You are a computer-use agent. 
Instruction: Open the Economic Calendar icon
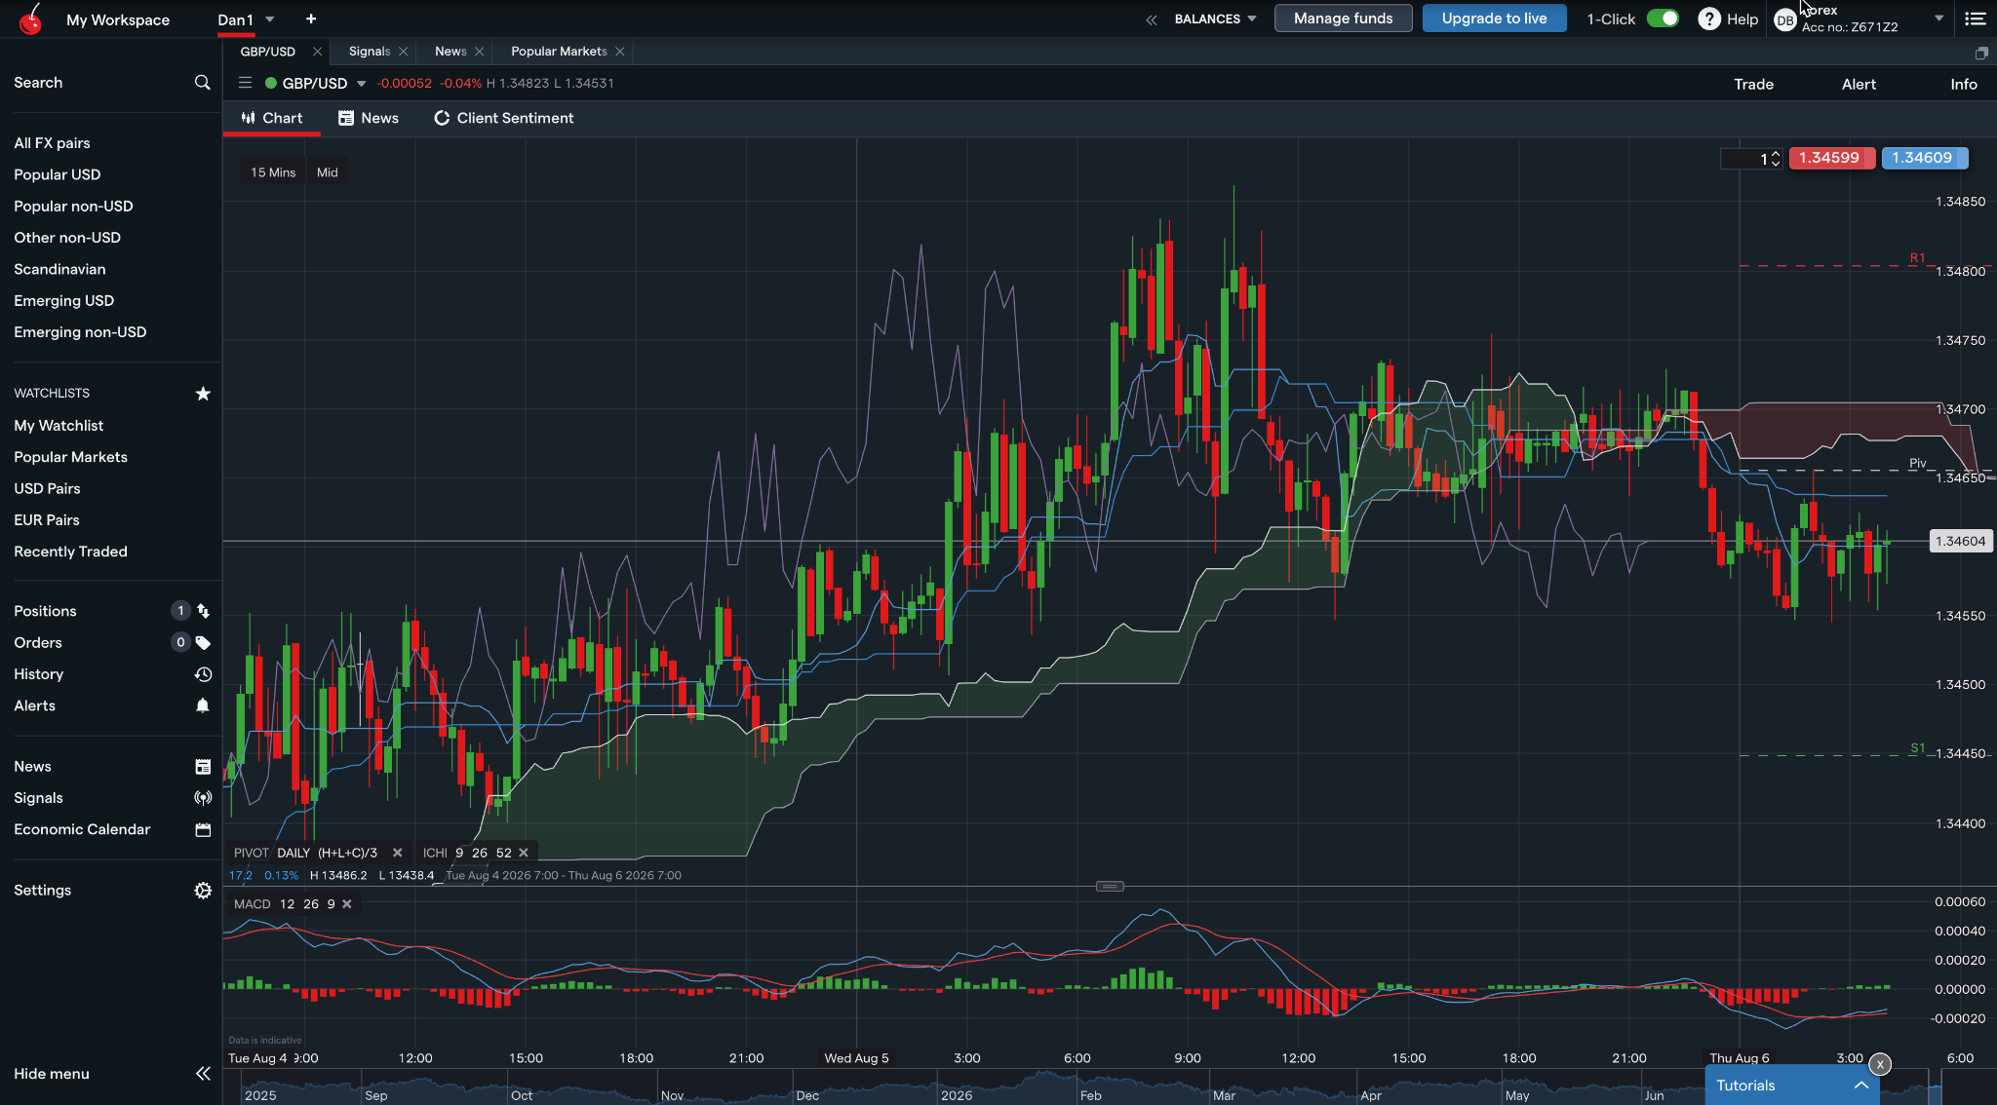pos(203,829)
